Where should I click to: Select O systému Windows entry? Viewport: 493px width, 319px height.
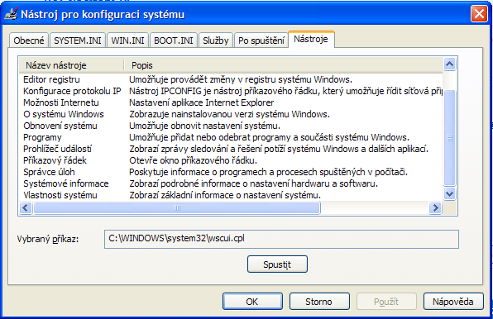(64, 114)
